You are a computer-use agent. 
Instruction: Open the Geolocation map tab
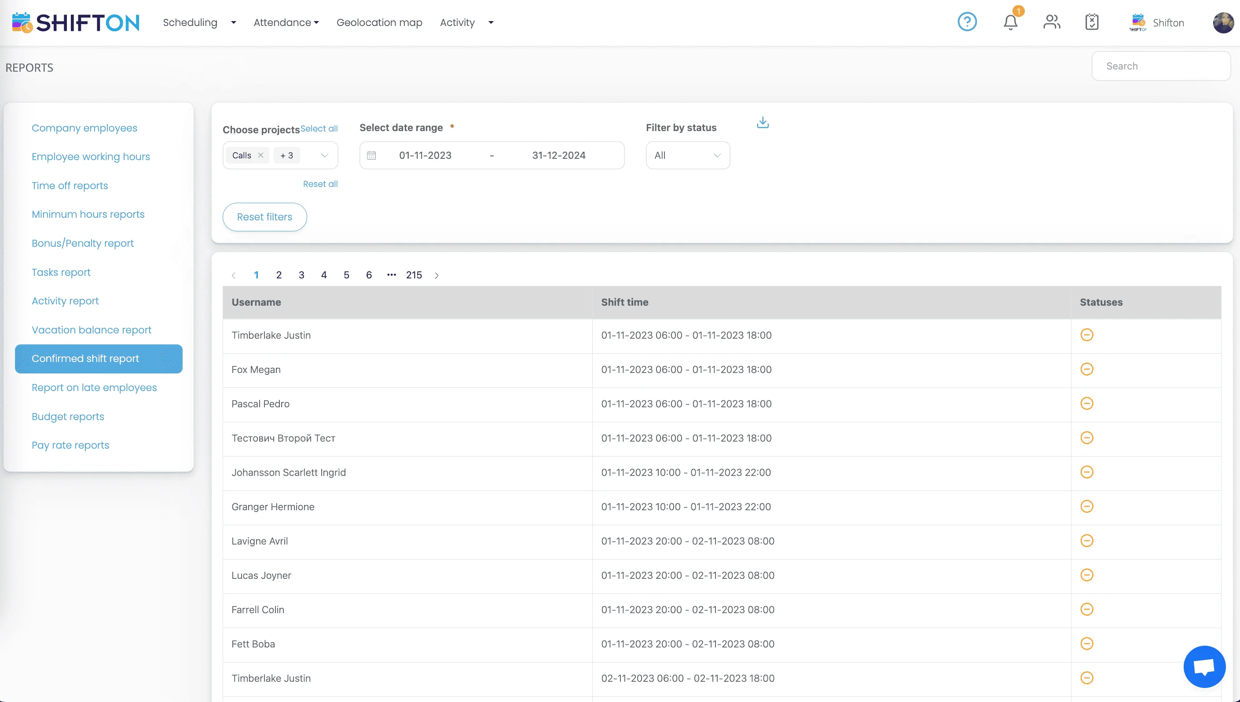[x=379, y=23]
